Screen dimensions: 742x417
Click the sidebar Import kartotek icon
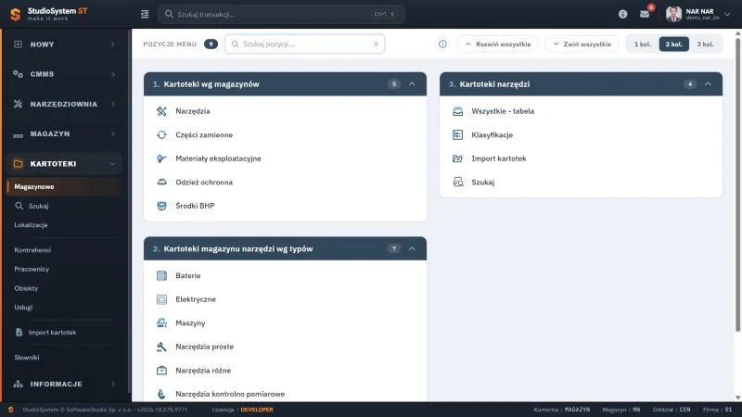tap(19, 333)
